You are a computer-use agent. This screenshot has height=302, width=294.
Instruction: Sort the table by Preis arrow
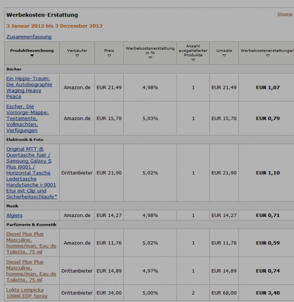(x=109, y=56)
